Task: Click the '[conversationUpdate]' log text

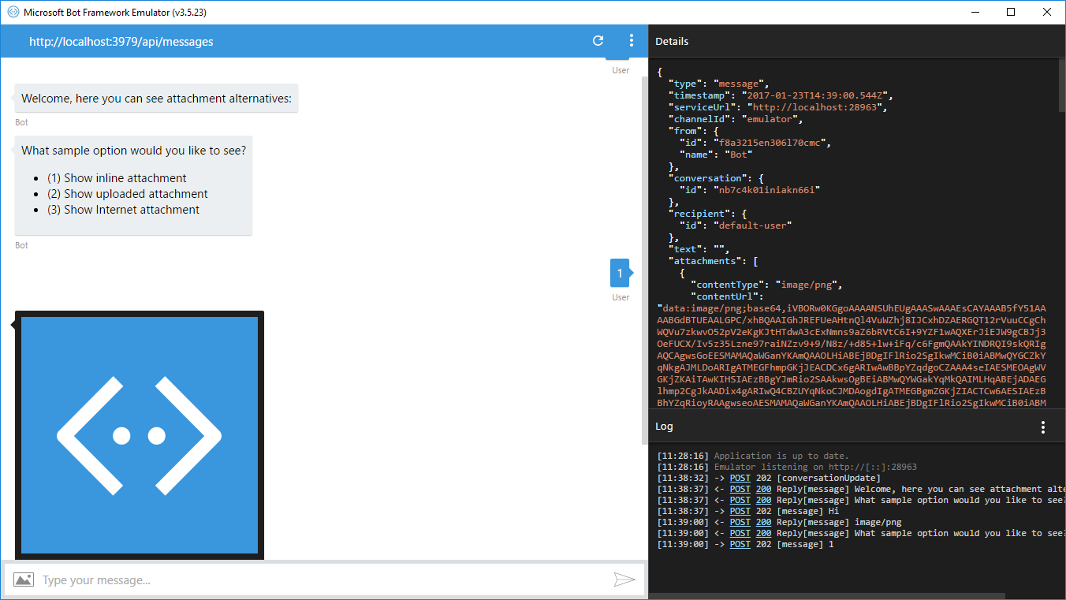Action: [x=829, y=478]
